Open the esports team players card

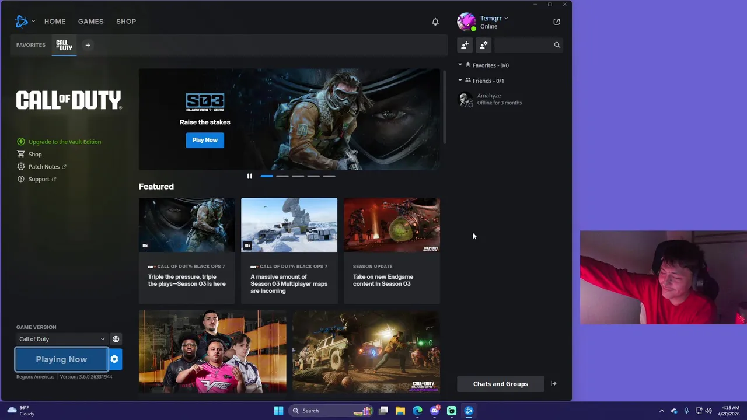[x=212, y=352]
